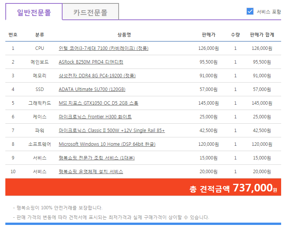Select the 소프트웨어 category cell
Image resolution: width=288 pixels, height=231 pixels.
[x=40, y=144]
